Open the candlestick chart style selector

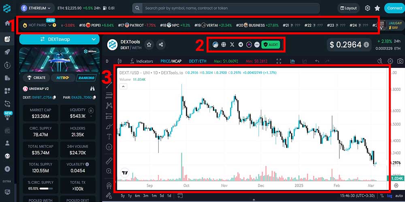119,61
